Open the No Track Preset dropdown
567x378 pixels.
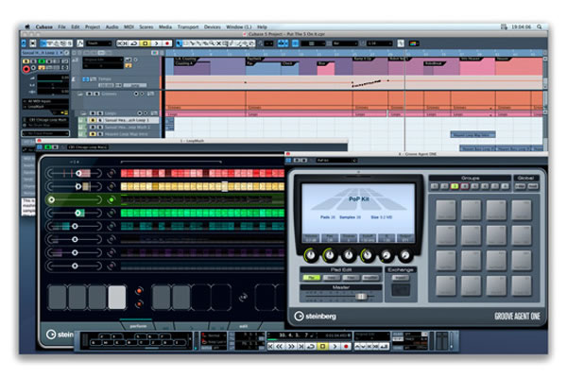click(45, 133)
